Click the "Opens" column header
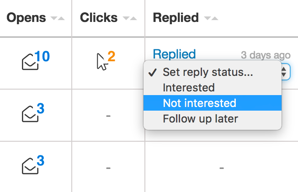 tap(27, 18)
